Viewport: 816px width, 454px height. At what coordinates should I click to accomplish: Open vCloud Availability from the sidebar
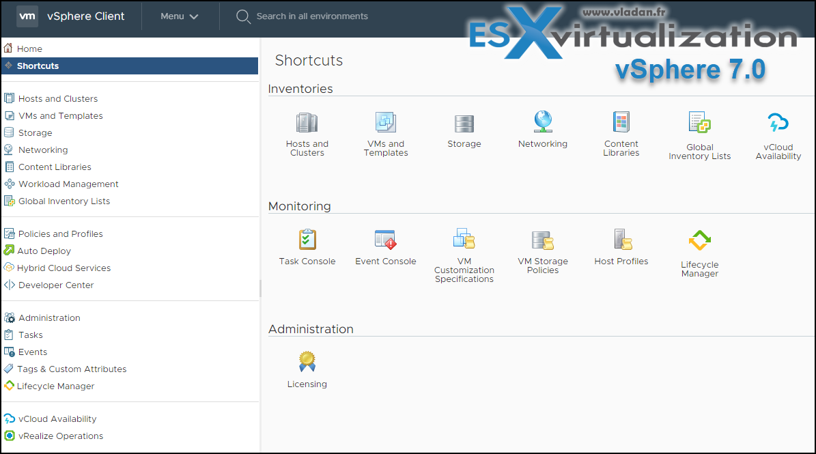[x=57, y=418]
